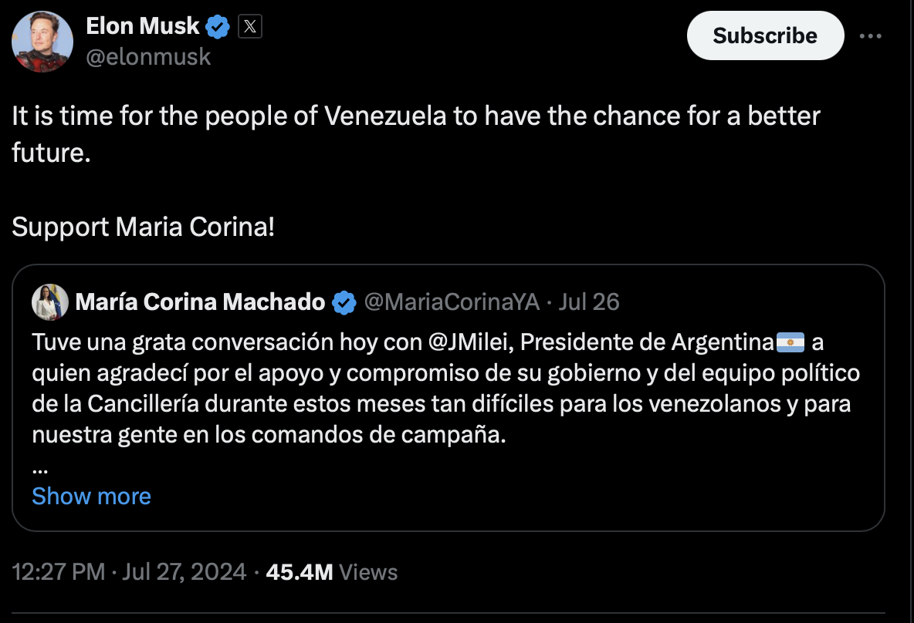
Task: Open the @MariaCorinaYA handle
Action: (x=451, y=302)
